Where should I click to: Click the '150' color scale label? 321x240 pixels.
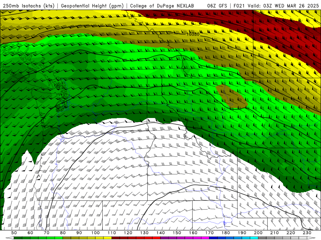pyautogui.click(x=177, y=233)
